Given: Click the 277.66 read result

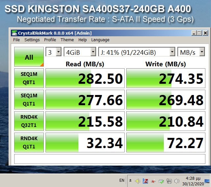Looking at the screenshot, I should point(85,100).
